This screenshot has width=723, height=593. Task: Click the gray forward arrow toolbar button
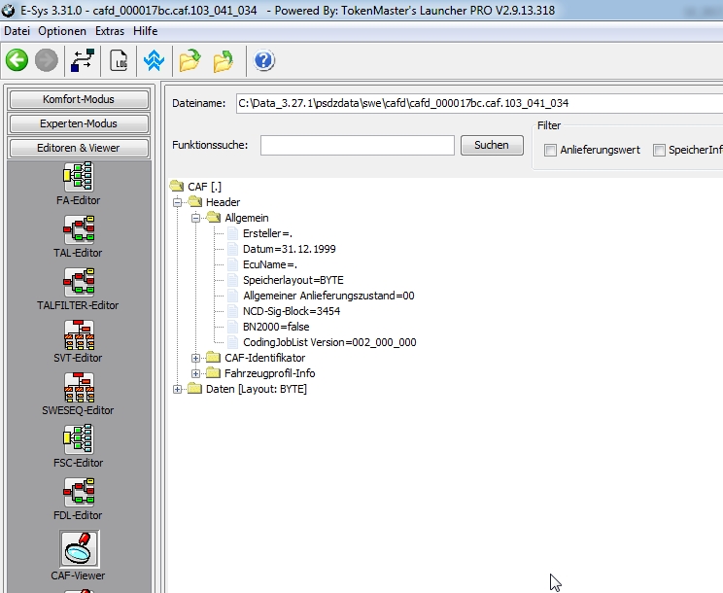(47, 60)
